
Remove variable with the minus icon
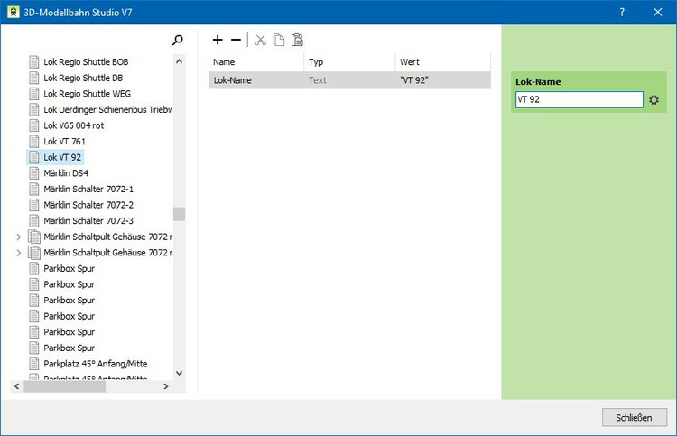(236, 40)
